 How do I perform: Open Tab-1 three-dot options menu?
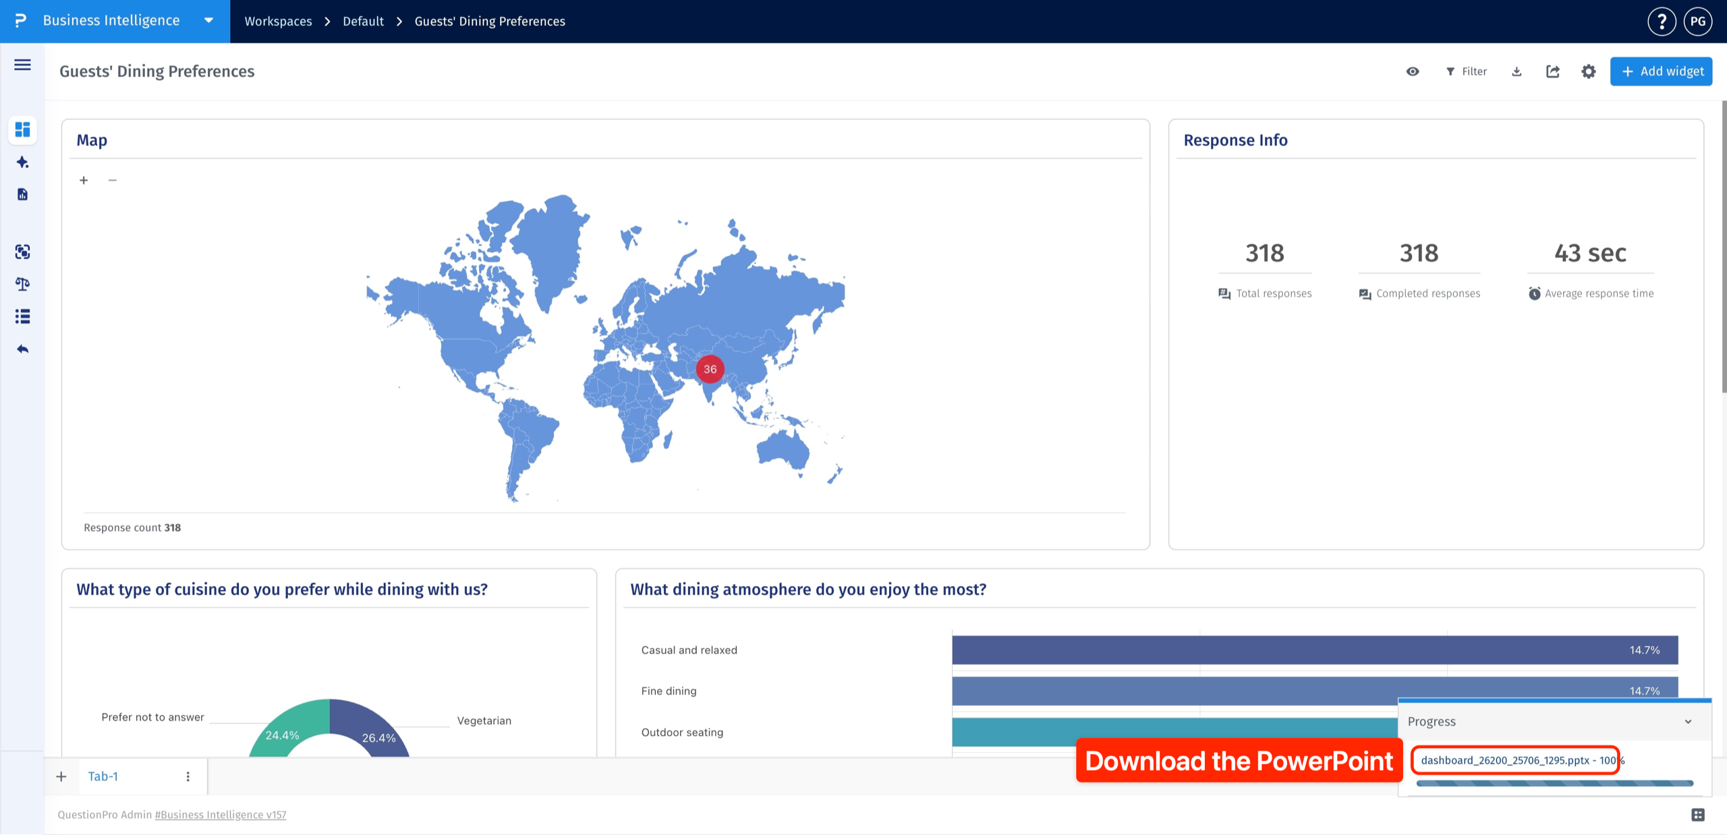tap(188, 776)
